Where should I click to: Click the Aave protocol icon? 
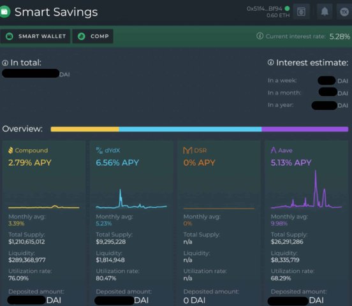coord(274,150)
